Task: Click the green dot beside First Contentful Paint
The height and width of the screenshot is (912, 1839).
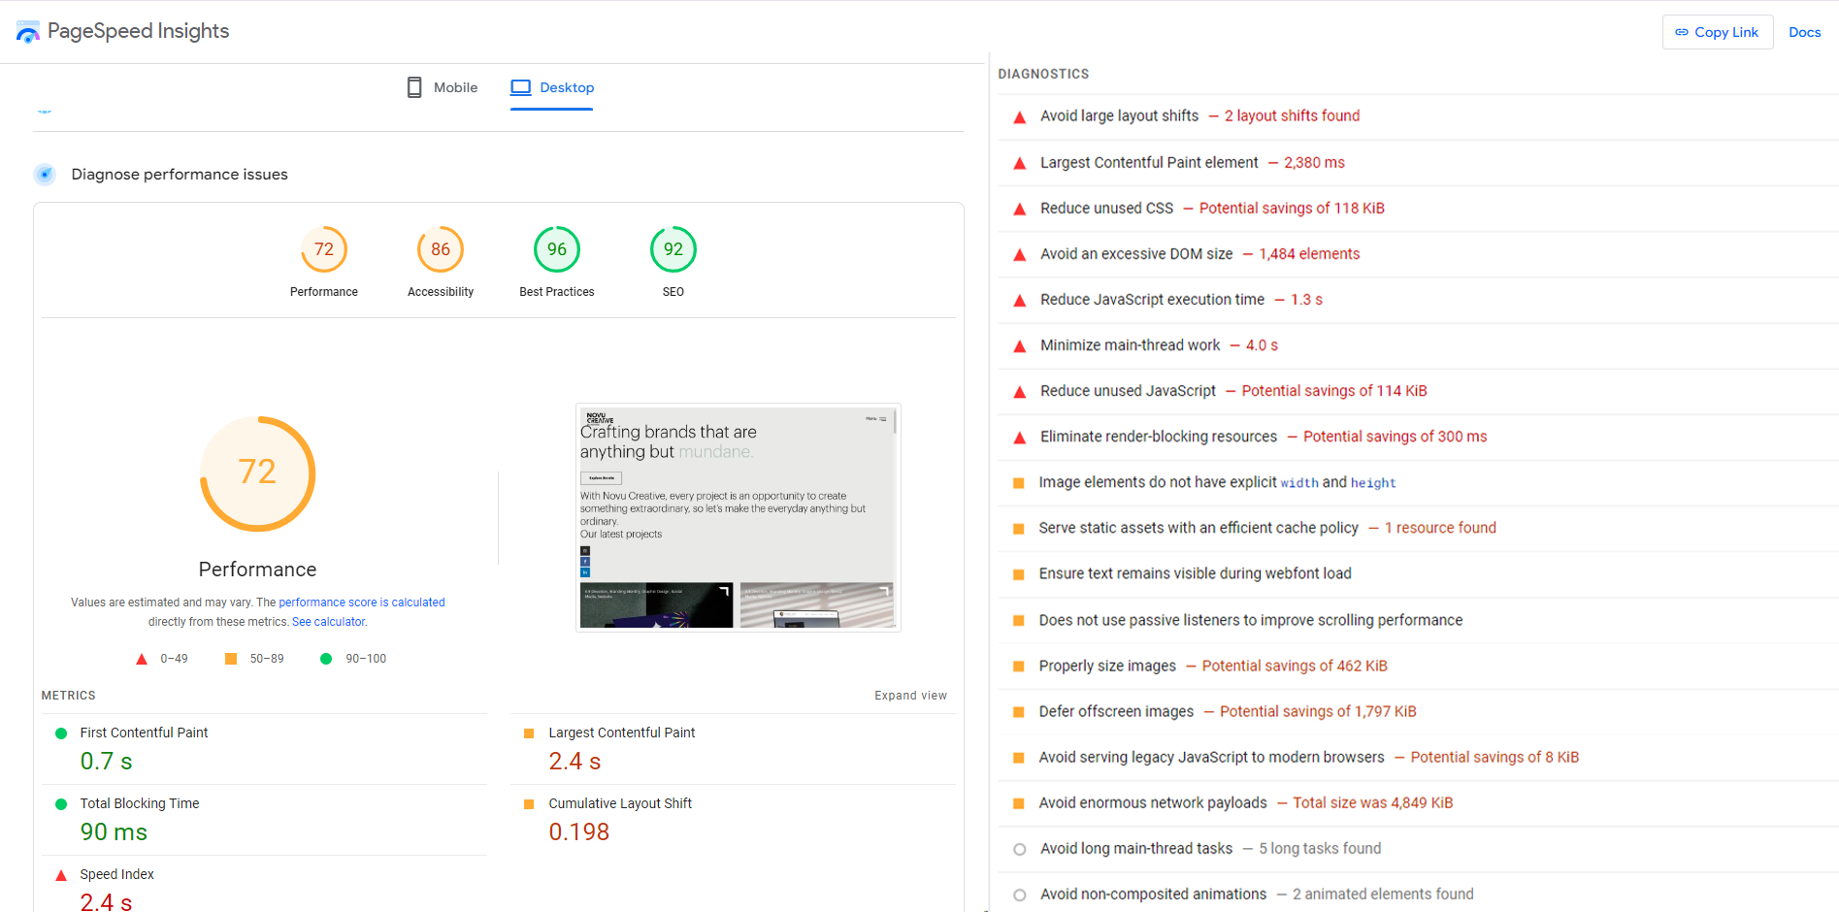Action: click(x=61, y=733)
